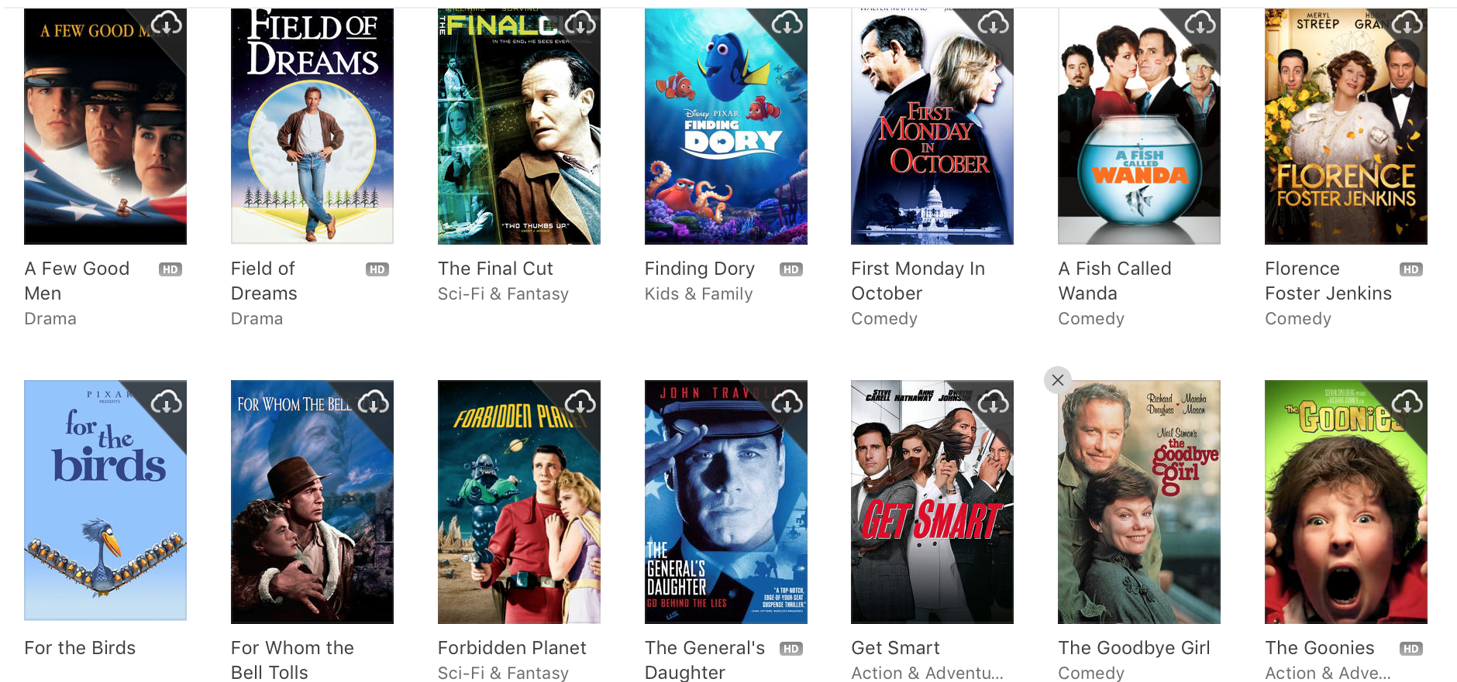Image resolution: width=1457 pixels, height=682 pixels.
Task: Click the Forbidden Planet title text
Action: coord(512,648)
